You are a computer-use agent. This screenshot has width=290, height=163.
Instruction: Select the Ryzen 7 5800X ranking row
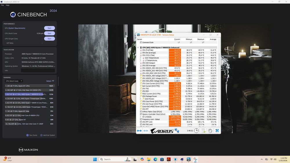pyautogui.click(x=30, y=103)
